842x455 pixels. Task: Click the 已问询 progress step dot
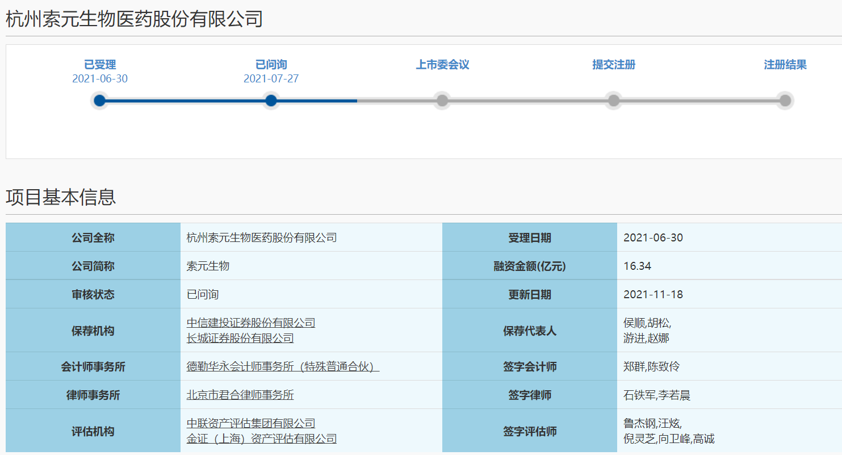point(271,101)
